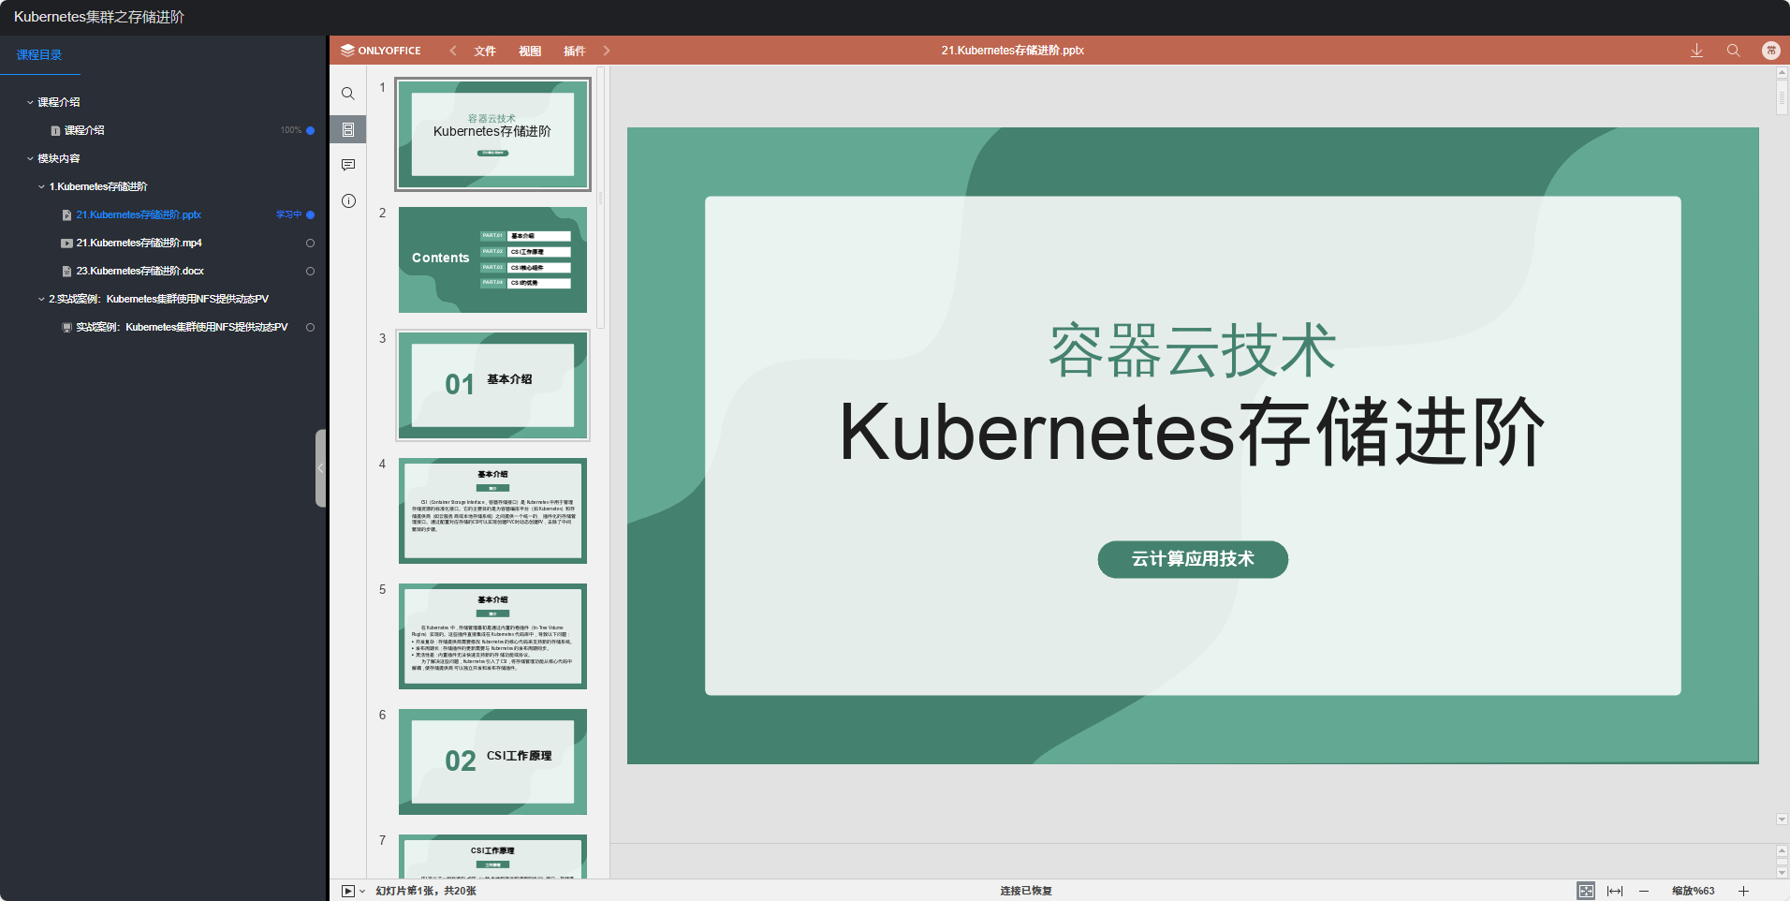Toggle the slide thumbnails panel icon
Image resolution: width=1790 pixels, height=901 pixels.
pos(348,129)
